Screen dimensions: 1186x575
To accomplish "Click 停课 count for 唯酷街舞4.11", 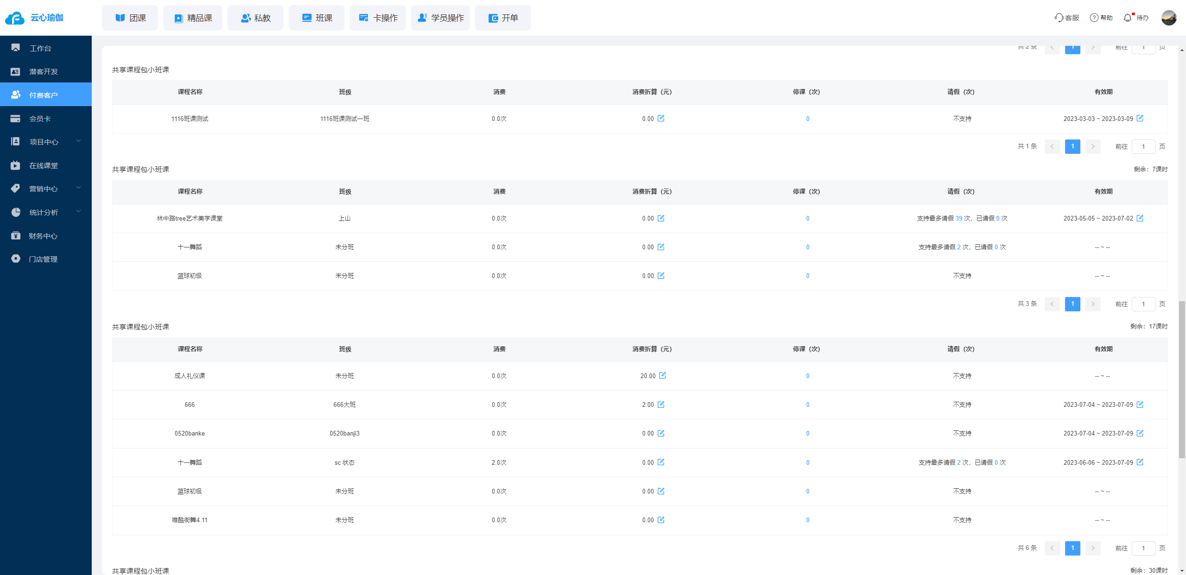I will (x=807, y=520).
